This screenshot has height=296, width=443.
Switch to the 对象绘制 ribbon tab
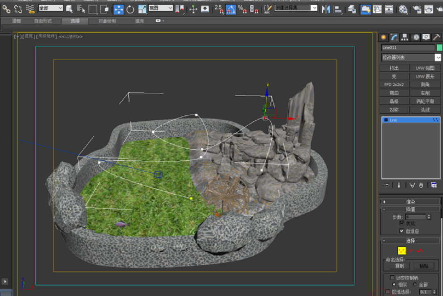[x=107, y=21]
